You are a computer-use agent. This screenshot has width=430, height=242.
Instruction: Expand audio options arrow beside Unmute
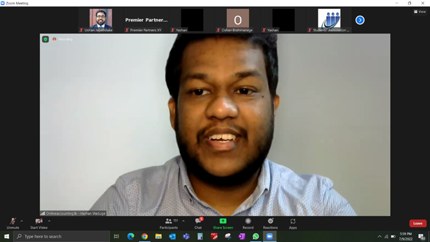tap(22, 221)
